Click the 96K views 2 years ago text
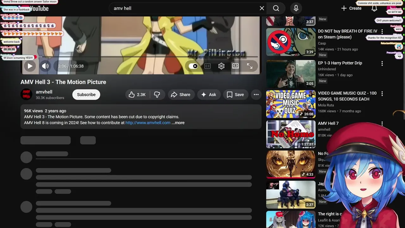This screenshot has height=228, width=405. click(x=45, y=111)
